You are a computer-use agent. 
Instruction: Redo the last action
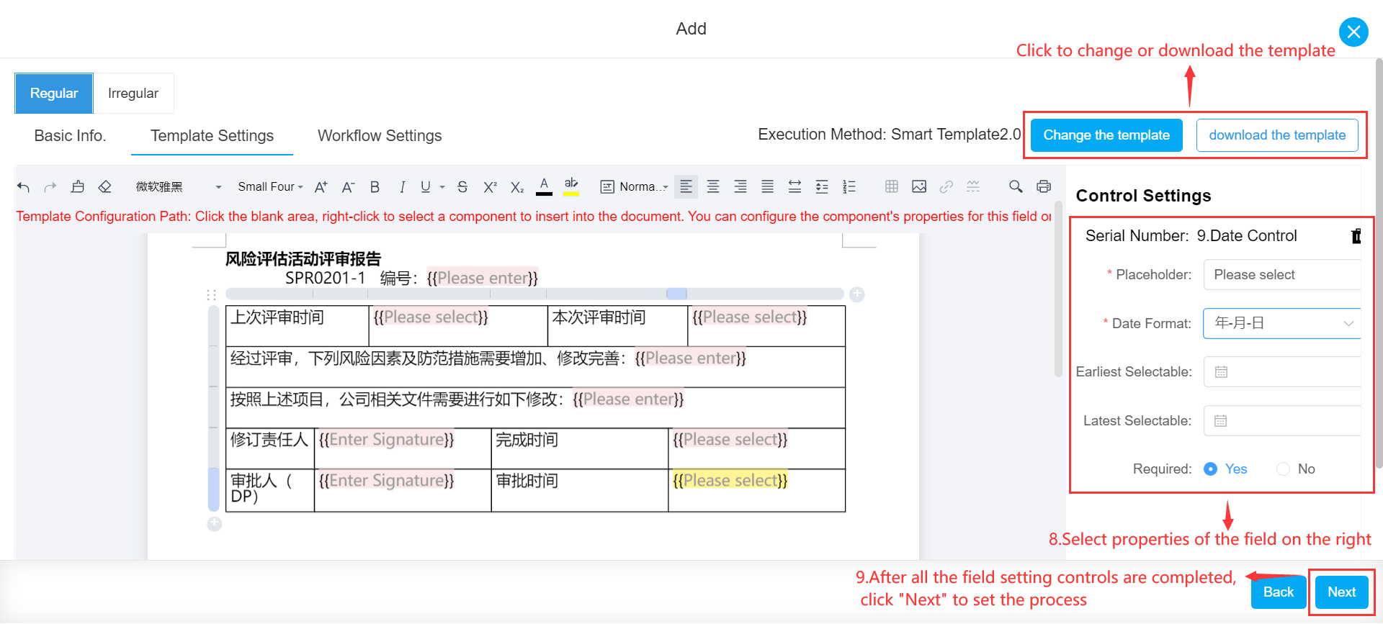point(50,187)
